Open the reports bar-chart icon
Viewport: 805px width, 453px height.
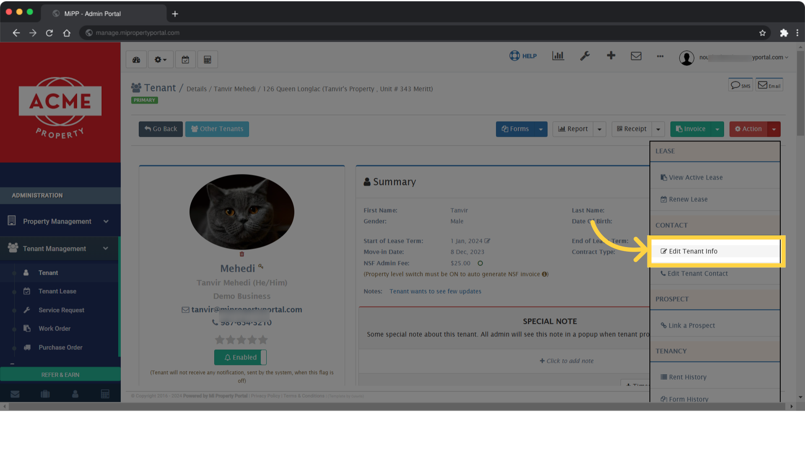click(558, 56)
